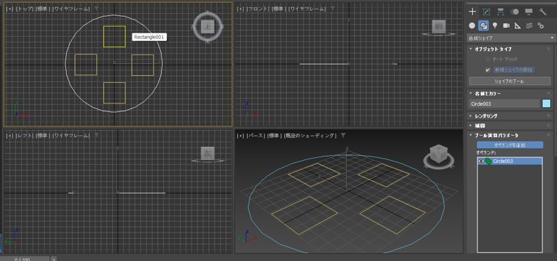Select the Space Warps waves icon
Image resolution: width=557 pixels, height=261 pixels.
tap(529, 25)
